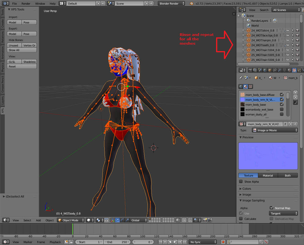Select the translate manipulator arrow icon
Viewport: 304px width, 245px height.
pos(118,220)
